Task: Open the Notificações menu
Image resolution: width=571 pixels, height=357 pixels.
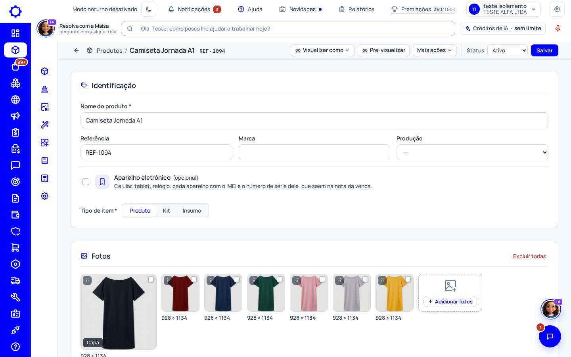Action: (194, 9)
